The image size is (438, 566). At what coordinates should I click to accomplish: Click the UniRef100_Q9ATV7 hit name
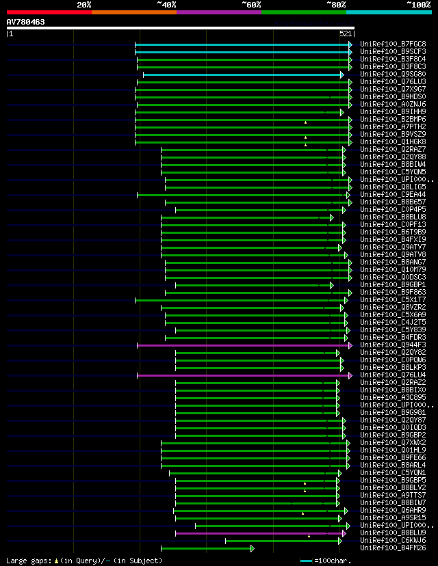click(394, 247)
